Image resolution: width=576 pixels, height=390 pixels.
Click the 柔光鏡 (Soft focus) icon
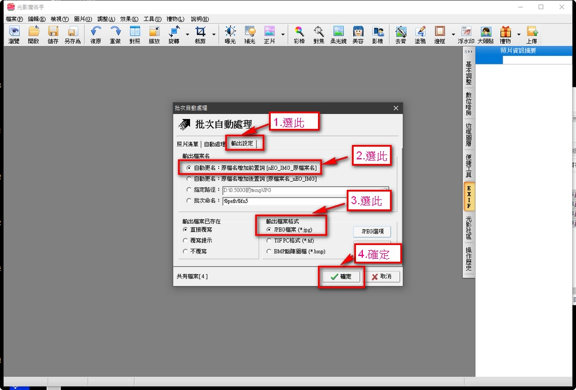338,33
